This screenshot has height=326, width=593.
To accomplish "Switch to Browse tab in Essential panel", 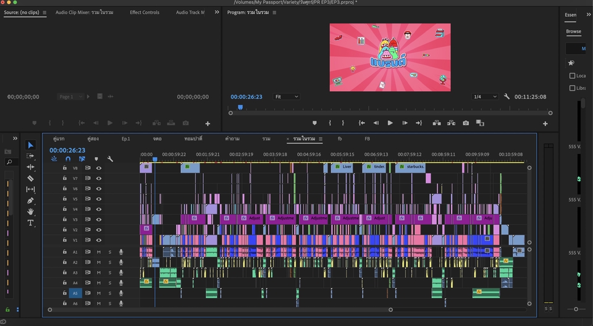I will click(x=573, y=31).
